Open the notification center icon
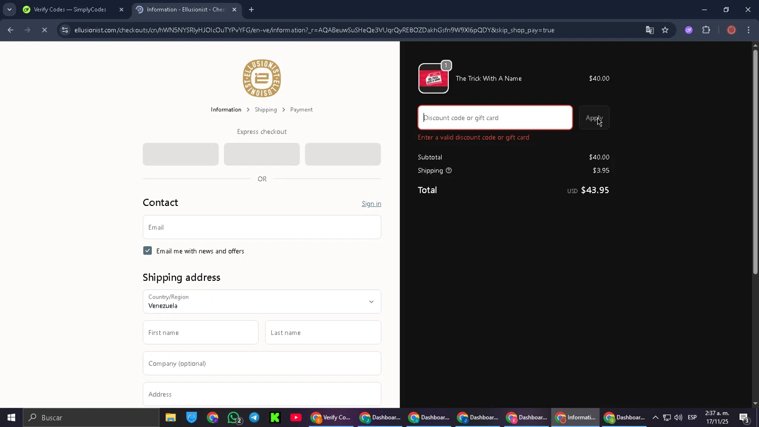 point(744,418)
